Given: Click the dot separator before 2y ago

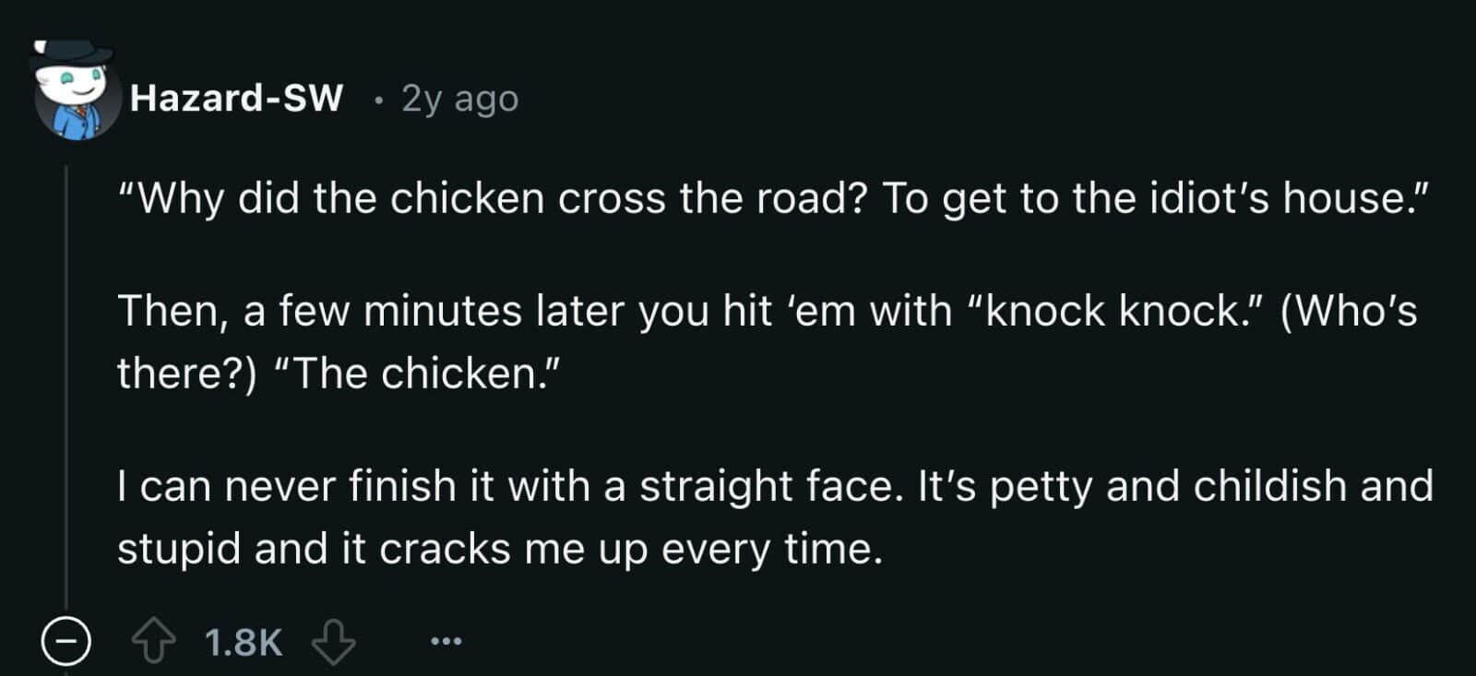Looking at the screenshot, I should (378, 100).
